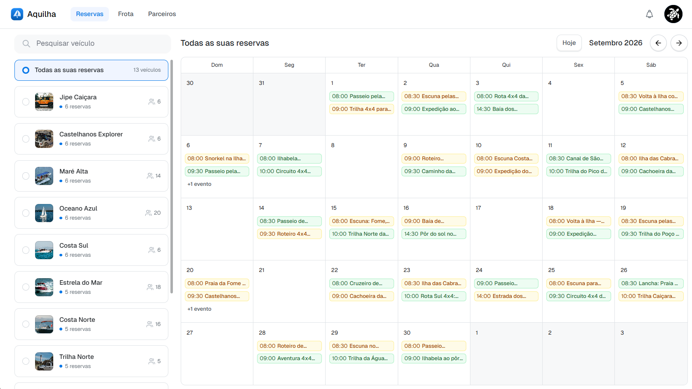The image size is (692, 389).
Task: Click the Castelhanos Explorer vehicle photo
Action: click(x=44, y=139)
